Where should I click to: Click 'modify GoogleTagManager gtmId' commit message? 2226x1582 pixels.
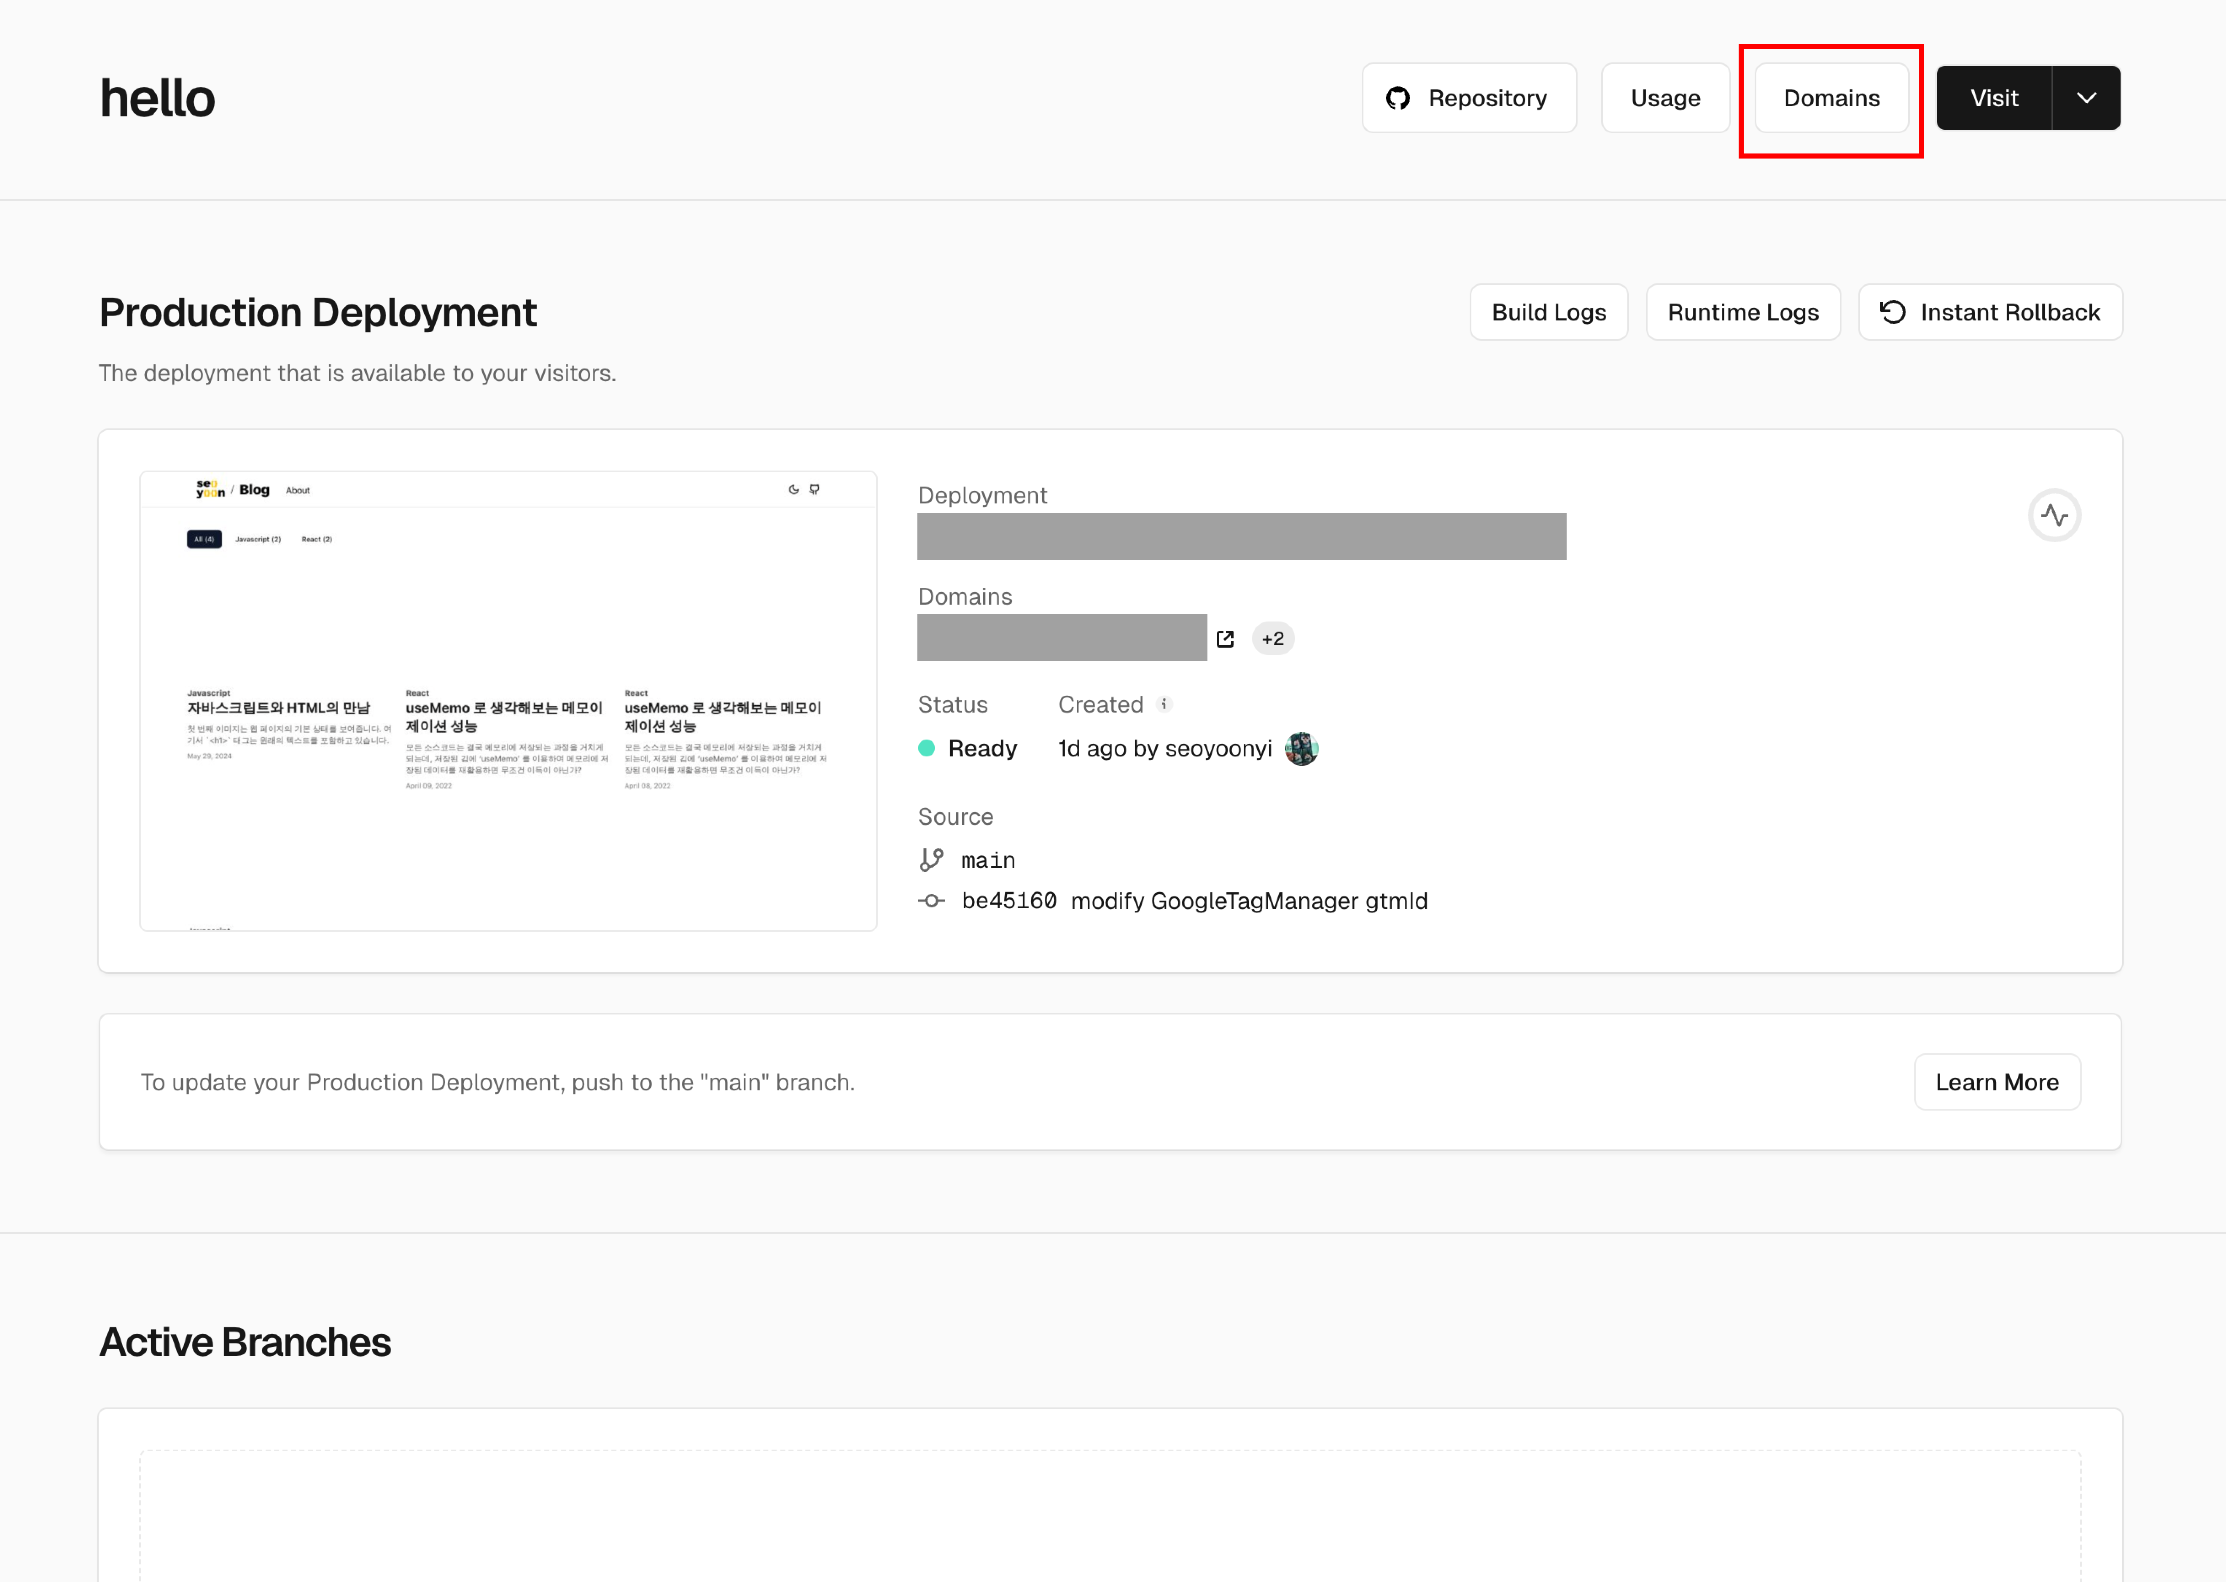[x=1249, y=901]
